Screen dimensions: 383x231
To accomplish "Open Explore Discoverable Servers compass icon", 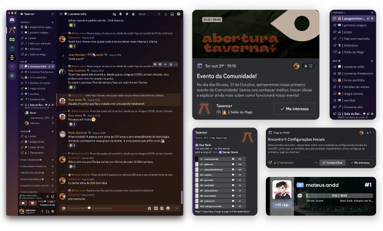I will click(12, 75).
